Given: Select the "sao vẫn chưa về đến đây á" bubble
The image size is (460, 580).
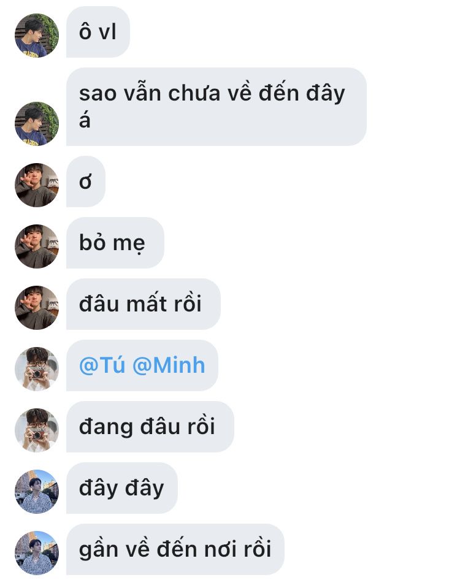Looking at the screenshot, I should (x=217, y=107).
